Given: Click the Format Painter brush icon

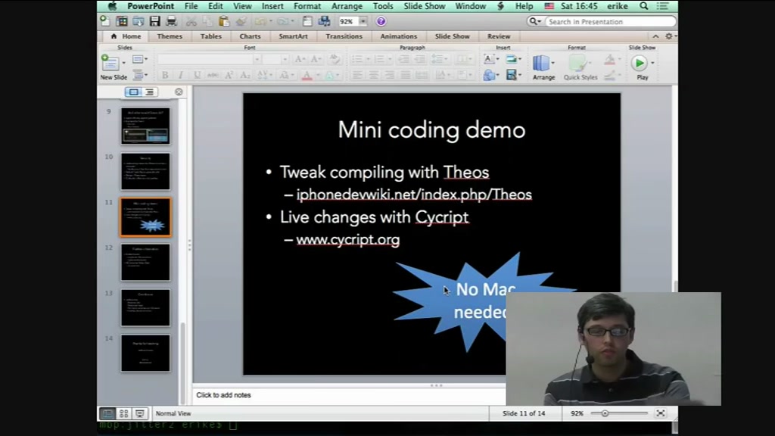Looking at the screenshot, I should (x=241, y=21).
